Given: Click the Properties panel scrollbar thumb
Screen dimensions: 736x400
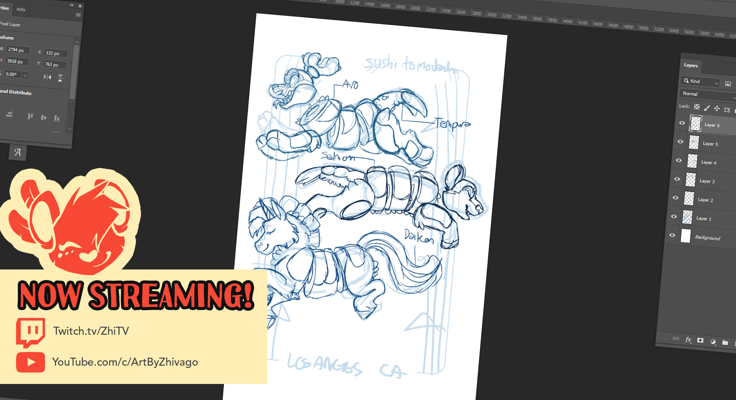Looking at the screenshot, I should (74, 73).
